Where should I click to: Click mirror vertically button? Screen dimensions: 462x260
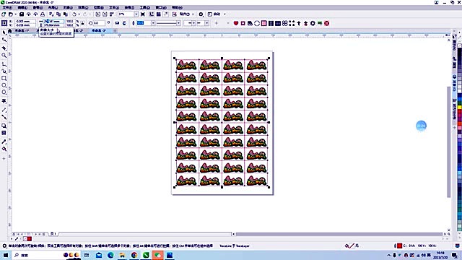pyautogui.click(x=124, y=23)
